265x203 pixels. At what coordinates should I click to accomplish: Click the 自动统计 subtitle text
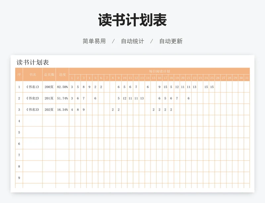(132, 41)
